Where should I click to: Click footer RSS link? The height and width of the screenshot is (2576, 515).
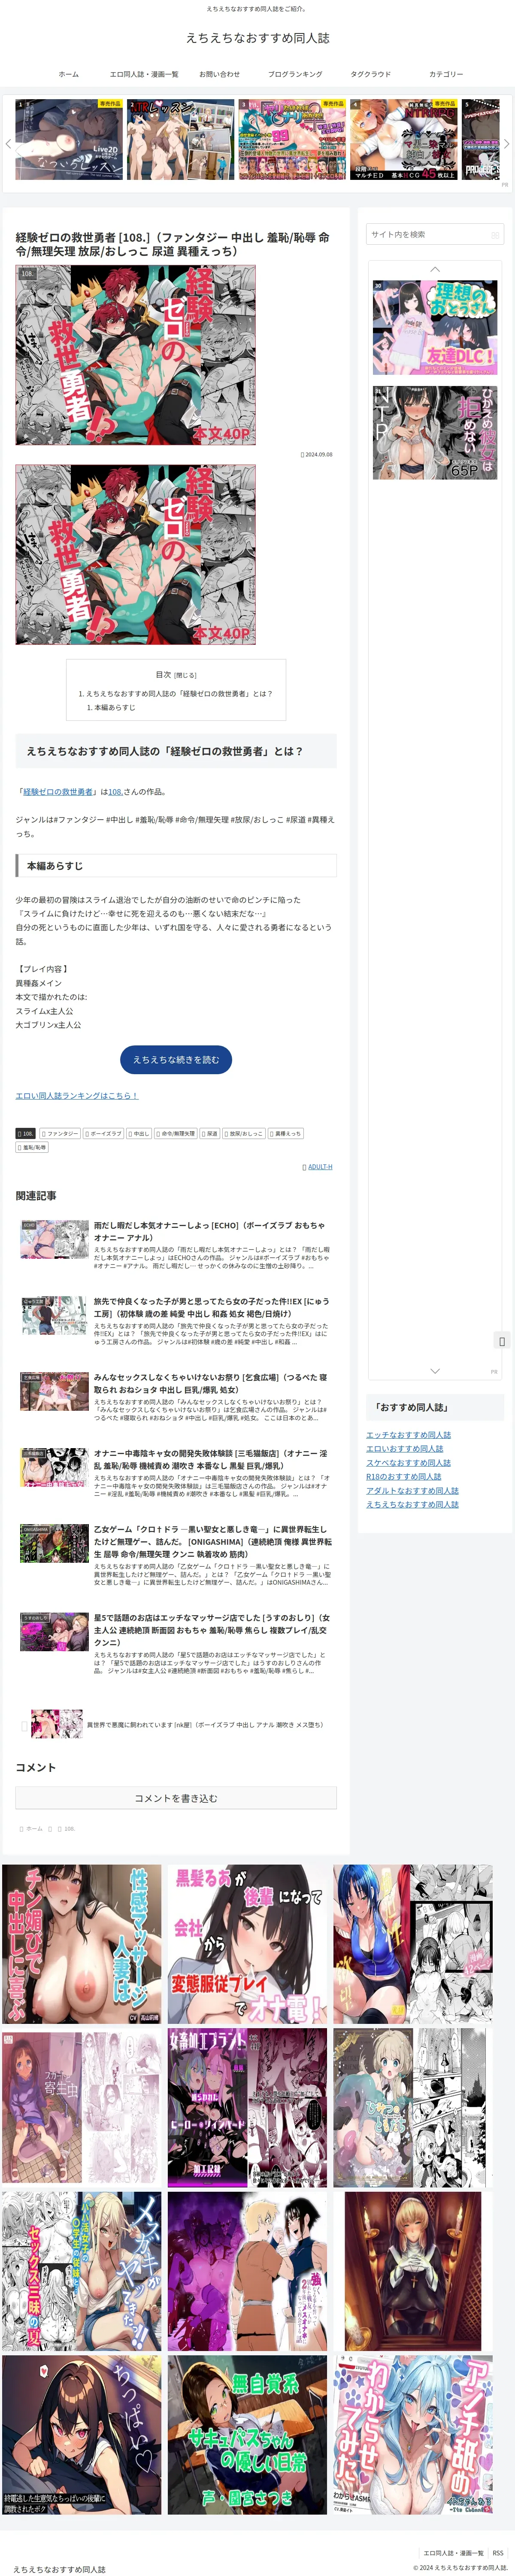(x=498, y=2553)
